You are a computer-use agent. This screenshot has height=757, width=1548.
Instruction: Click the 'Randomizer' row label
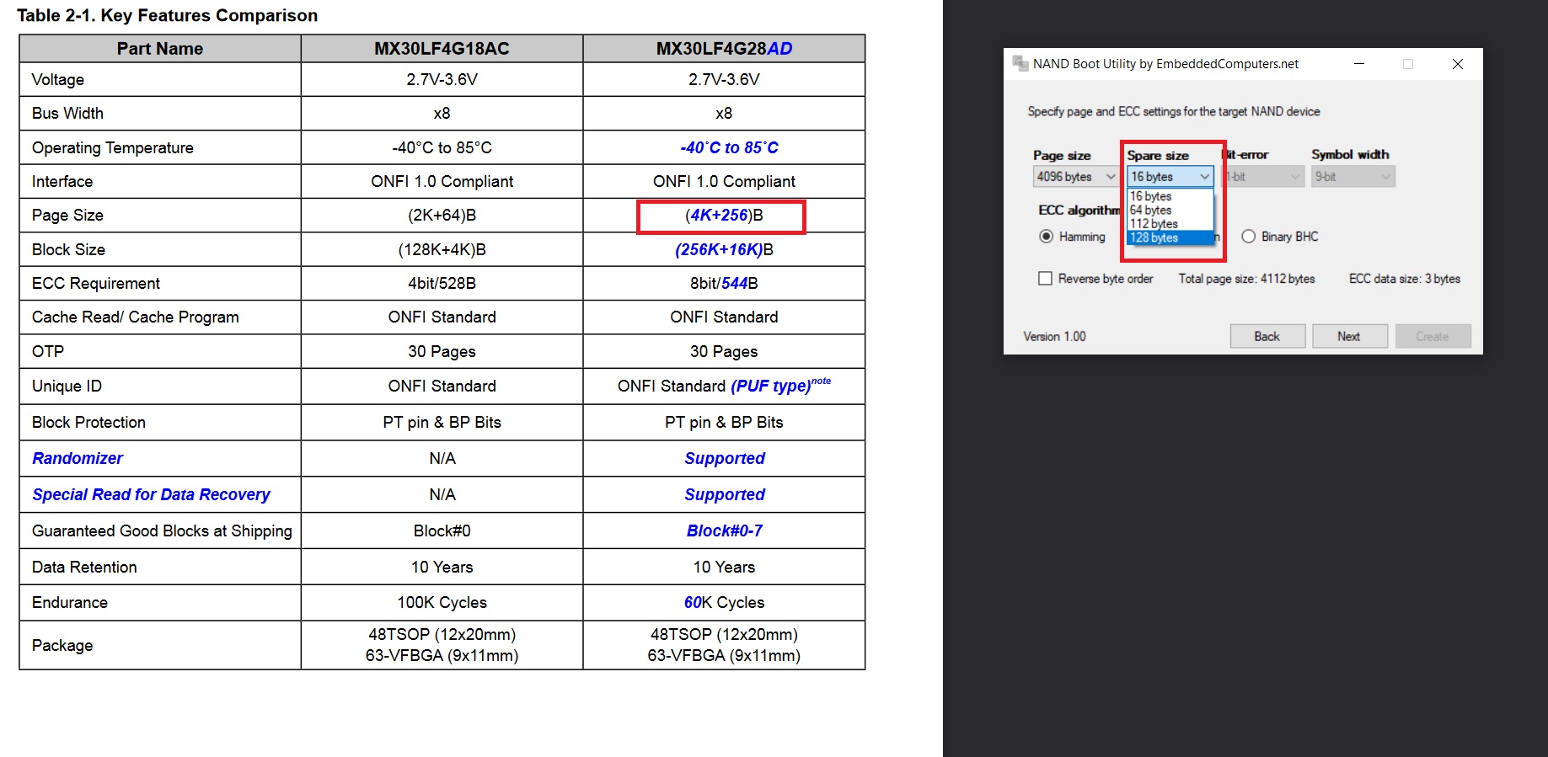[78, 458]
